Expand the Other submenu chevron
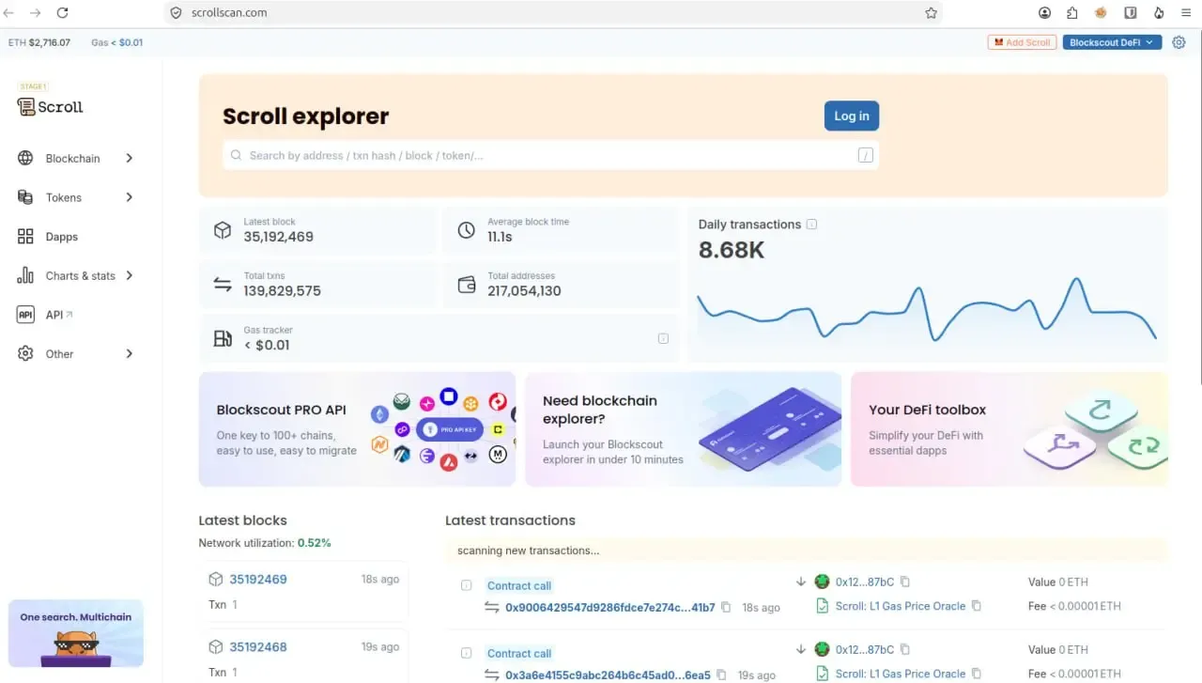Screen dimensions: 1202x683 (x=130, y=354)
